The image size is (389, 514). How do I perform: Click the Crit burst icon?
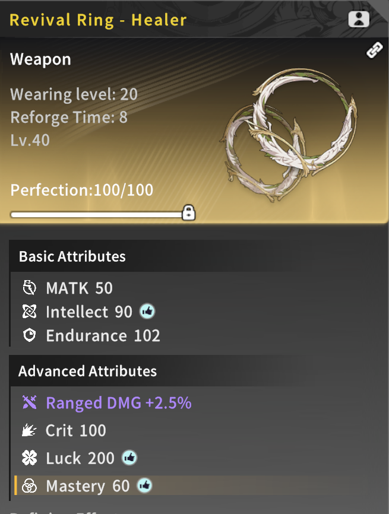tap(29, 430)
